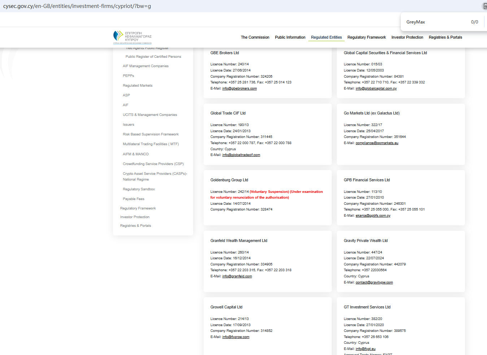
Task: Open info@gbebrokers.com email link
Action: coord(239,88)
